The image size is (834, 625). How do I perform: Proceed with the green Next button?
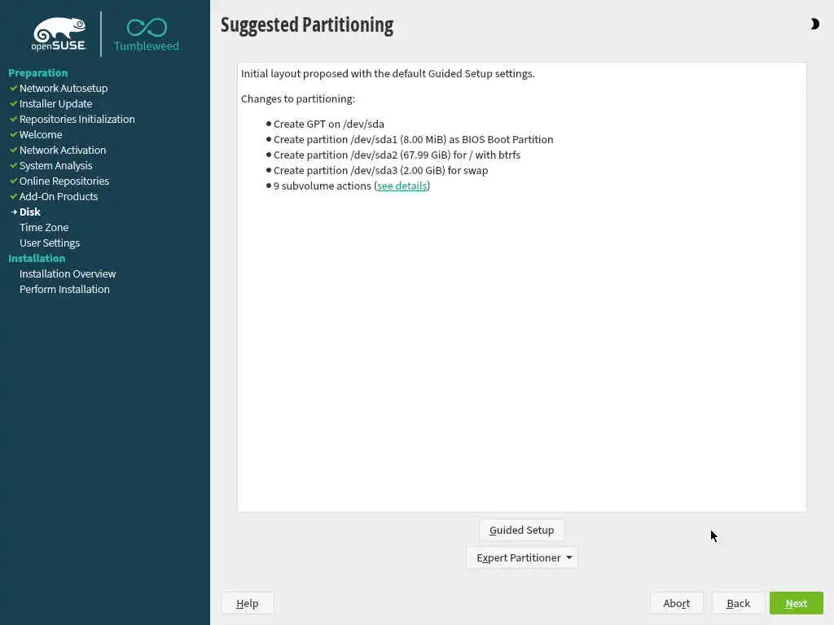[796, 603]
